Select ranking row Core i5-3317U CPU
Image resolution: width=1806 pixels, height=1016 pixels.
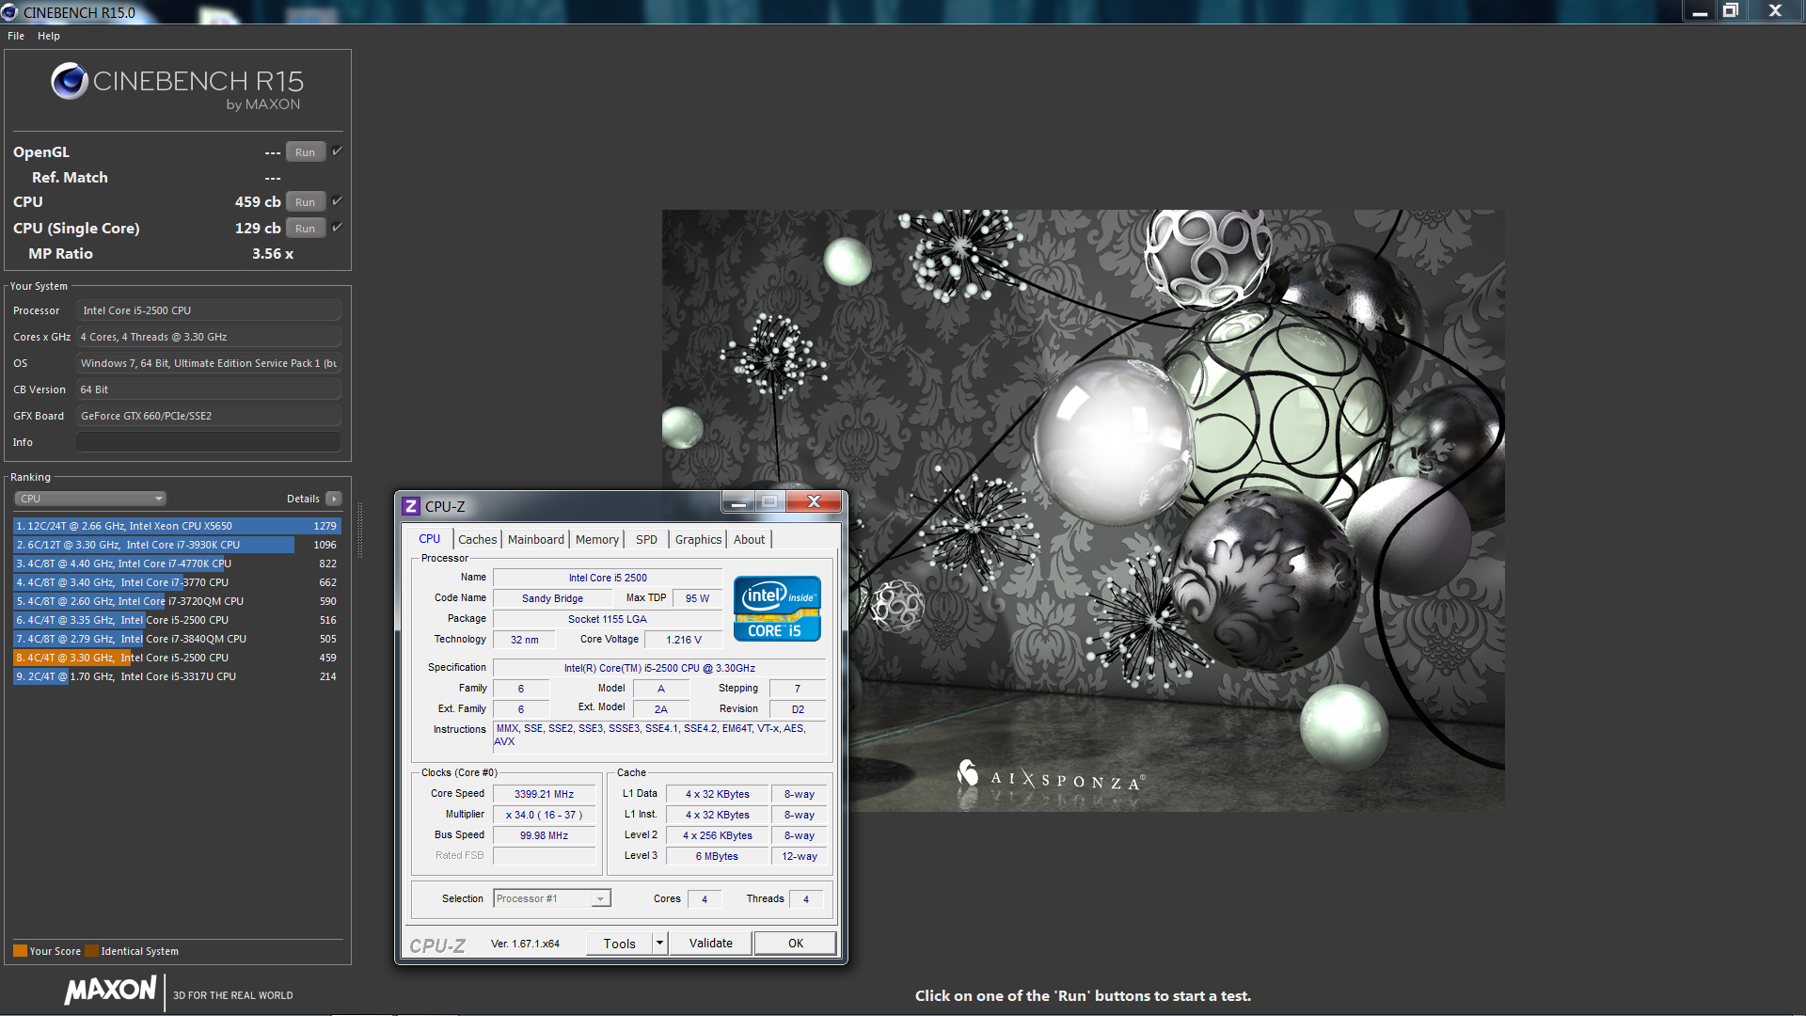tap(177, 676)
